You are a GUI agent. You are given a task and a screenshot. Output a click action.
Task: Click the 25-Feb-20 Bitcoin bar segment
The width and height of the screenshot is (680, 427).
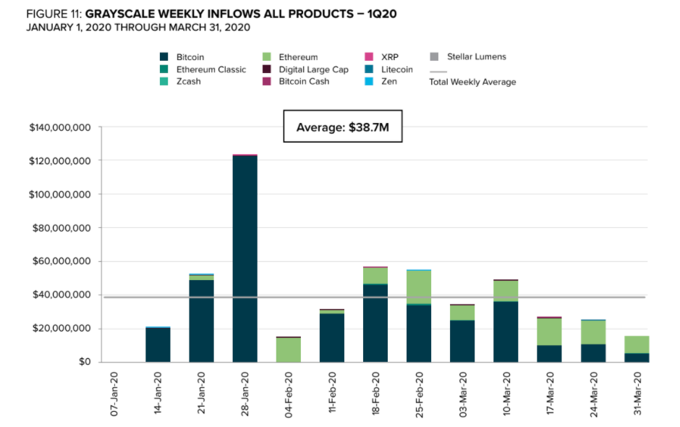(x=419, y=334)
